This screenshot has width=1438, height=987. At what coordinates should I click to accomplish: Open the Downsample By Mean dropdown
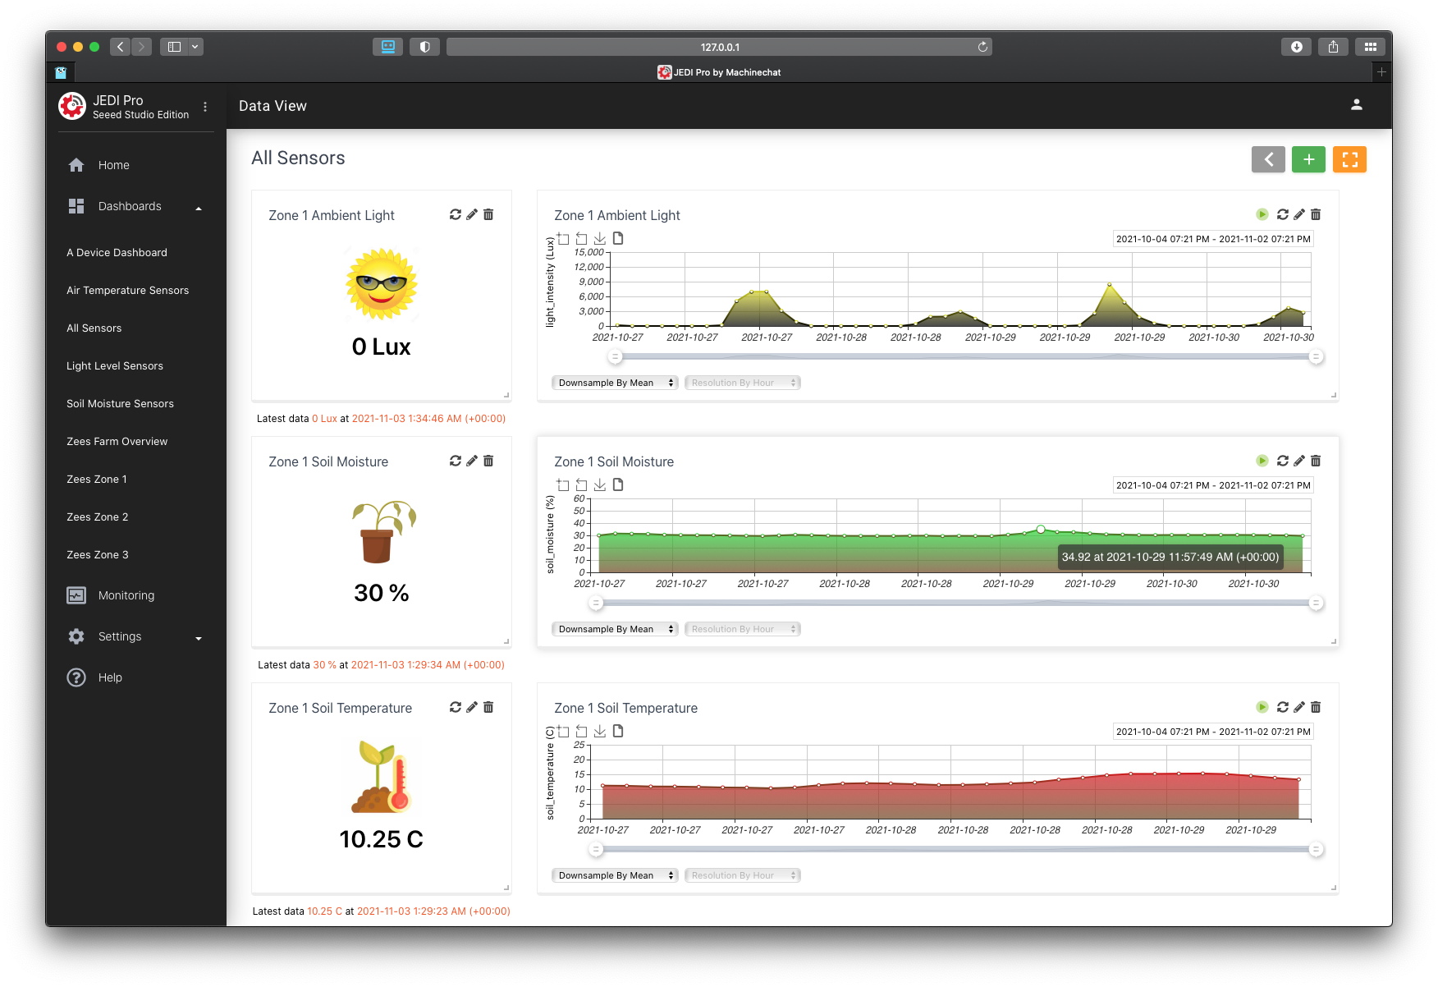tap(614, 382)
